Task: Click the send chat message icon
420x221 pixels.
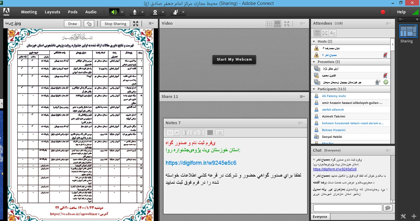Action: tap(388, 208)
